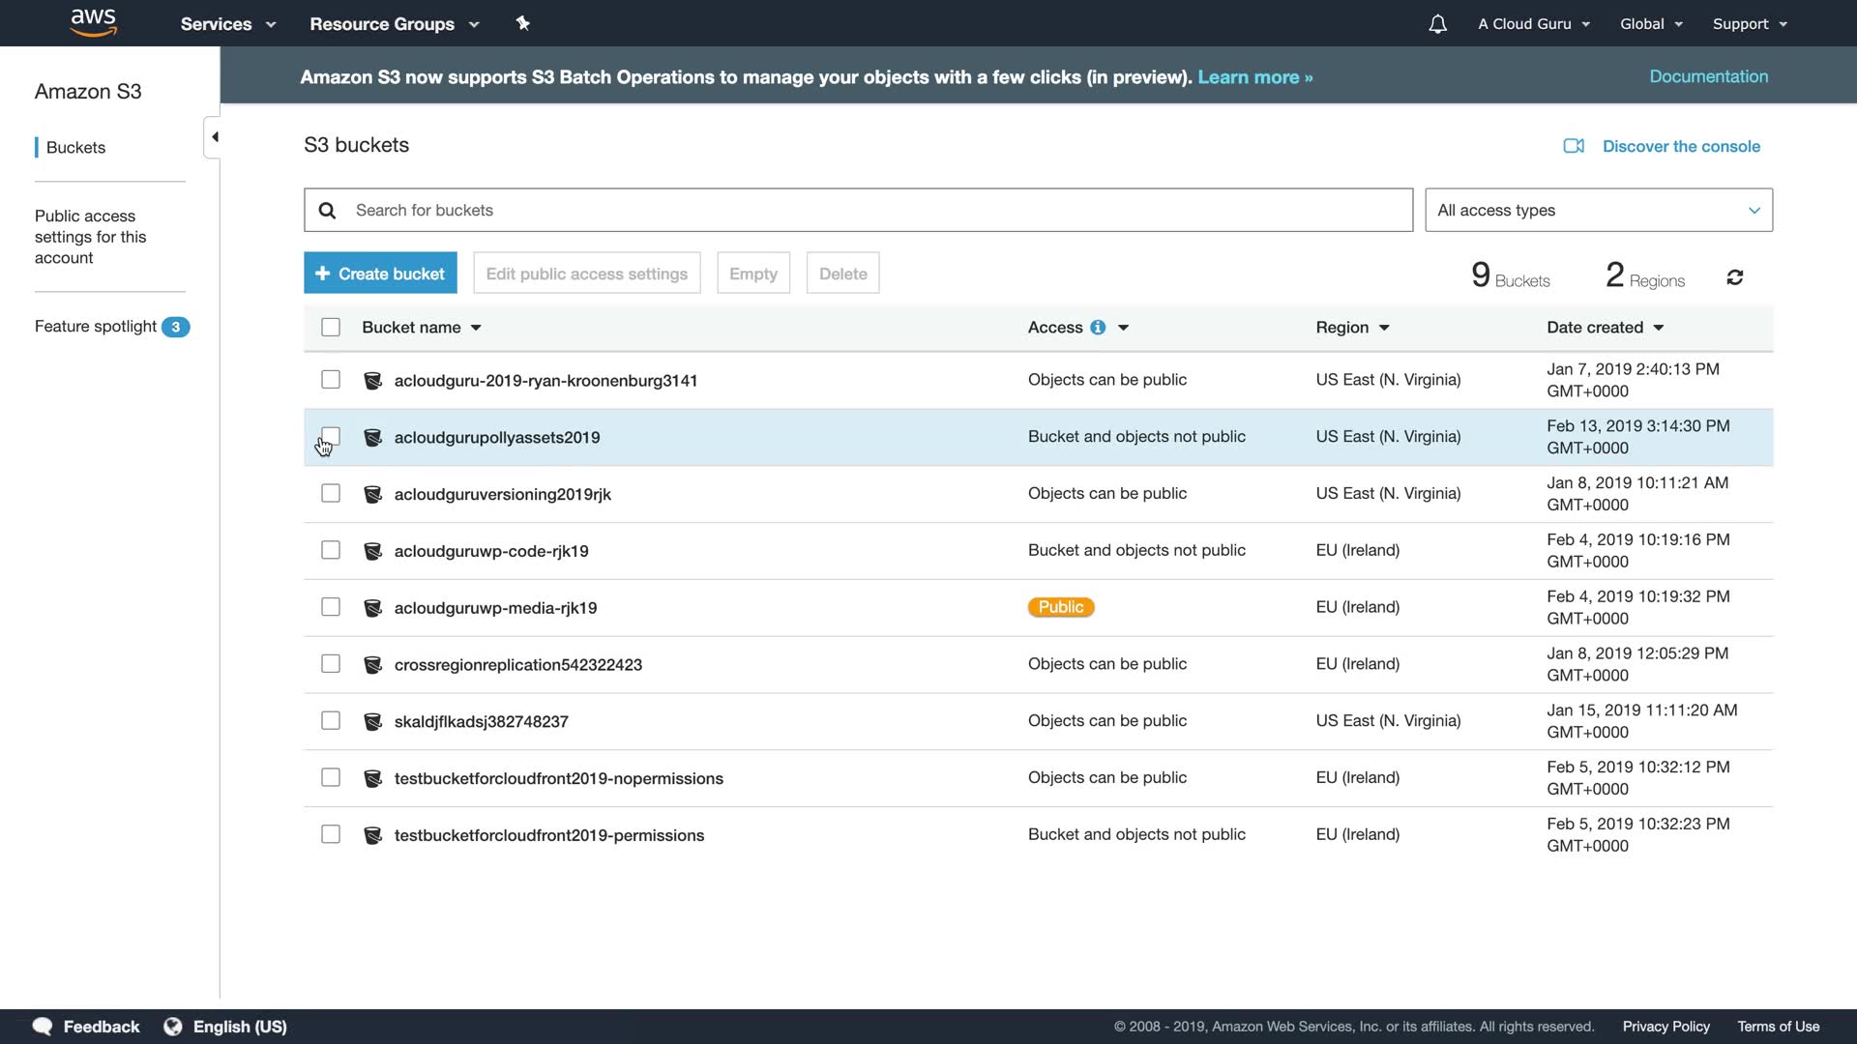Click the video camera icon beside Discover the console
The height and width of the screenshot is (1044, 1857).
[x=1574, y=146]
